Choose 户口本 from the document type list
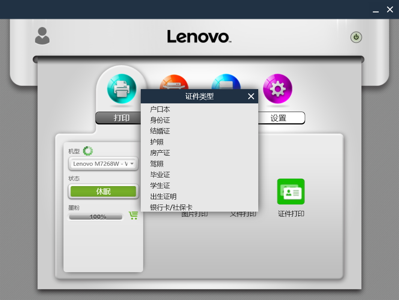399x300 pixels. click(x=200, y=109)
